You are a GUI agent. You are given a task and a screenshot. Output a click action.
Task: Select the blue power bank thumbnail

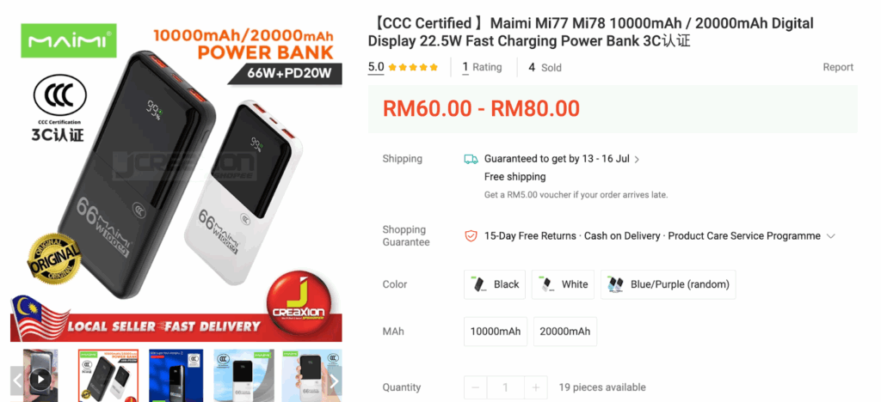click(176, 375)
